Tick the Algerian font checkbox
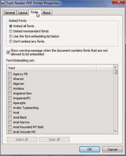Screen dimensions: 126x156 [10, 84]
